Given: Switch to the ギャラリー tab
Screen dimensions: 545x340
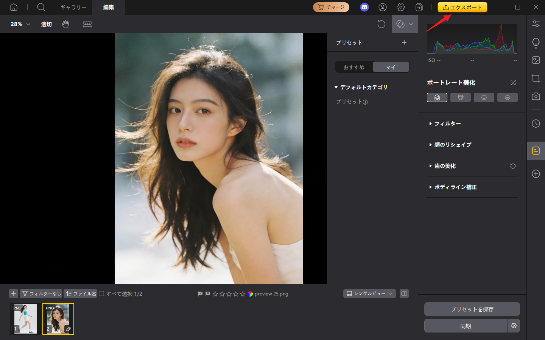Looking at the screenshot, I should click(73, 7).
